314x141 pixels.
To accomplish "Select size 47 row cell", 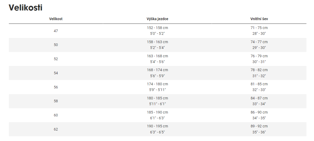I will click(56, 31).
